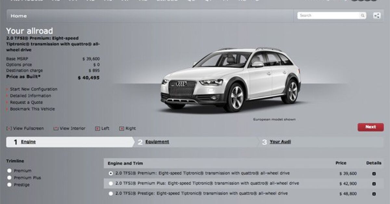Click the 'Trimline' section label
Screen dimensions: 390x204
(15, 161)
